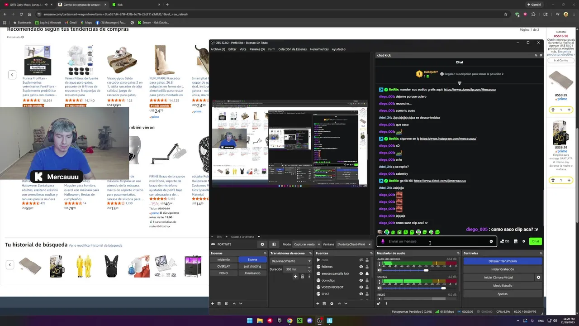Select just chatting scene

click(252, 266)
